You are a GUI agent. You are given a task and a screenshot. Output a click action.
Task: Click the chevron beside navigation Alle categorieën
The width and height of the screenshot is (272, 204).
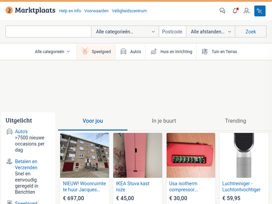click(68, 51)
